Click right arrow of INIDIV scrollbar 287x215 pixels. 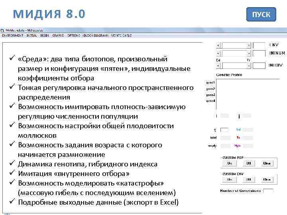249,66
